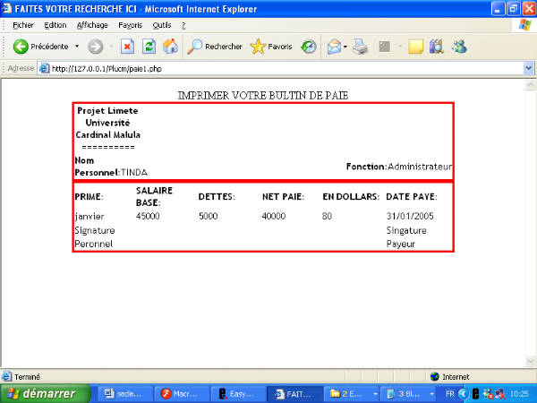
Task: Click the Forward navigation arrow
Action: (95, 47)
